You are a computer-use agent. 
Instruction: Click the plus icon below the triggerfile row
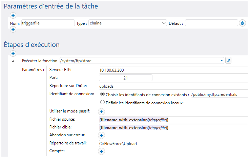[13, 30]
